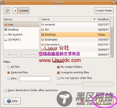
Task: Check Open destination folder after extraction
Action: [5, 90]
